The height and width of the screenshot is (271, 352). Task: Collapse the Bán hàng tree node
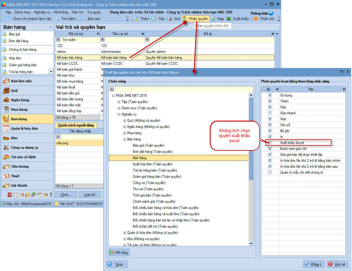tap(124, 139)
